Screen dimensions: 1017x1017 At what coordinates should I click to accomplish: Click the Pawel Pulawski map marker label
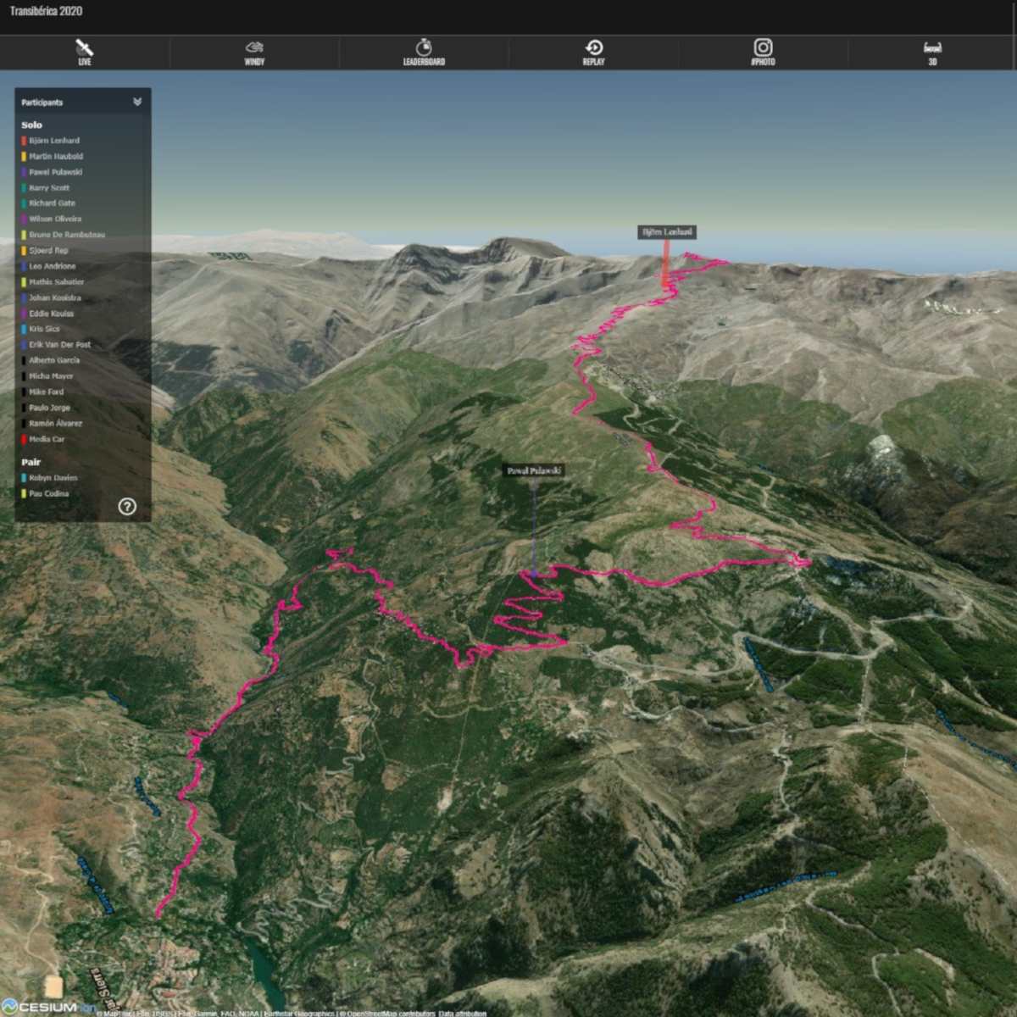pyautogui.click(x=534, y=470)
